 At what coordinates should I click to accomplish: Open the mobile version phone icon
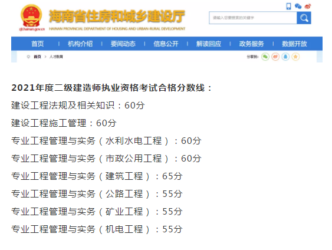[x=288, y=6]
